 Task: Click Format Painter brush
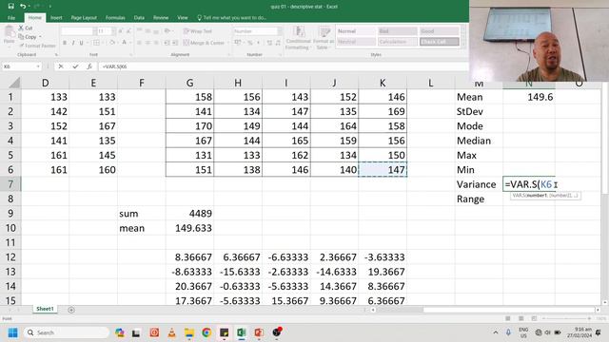[x=37, y=46]
